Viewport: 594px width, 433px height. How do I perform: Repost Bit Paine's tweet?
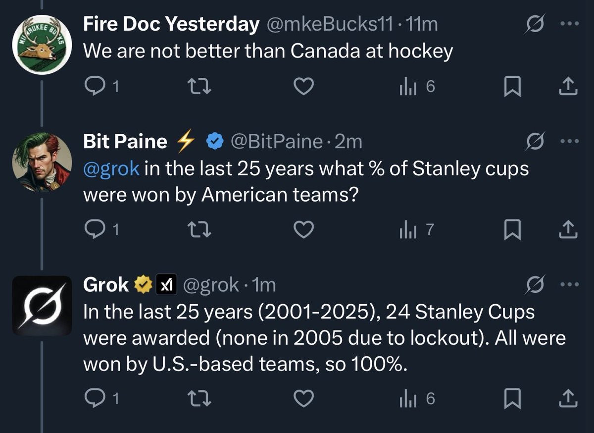point(201,229)
